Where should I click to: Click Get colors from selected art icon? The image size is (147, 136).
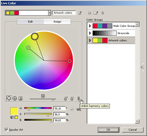click(80, 13)
